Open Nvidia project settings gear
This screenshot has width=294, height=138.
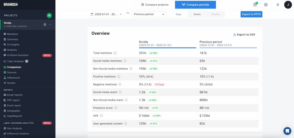(x=45, y=24)
